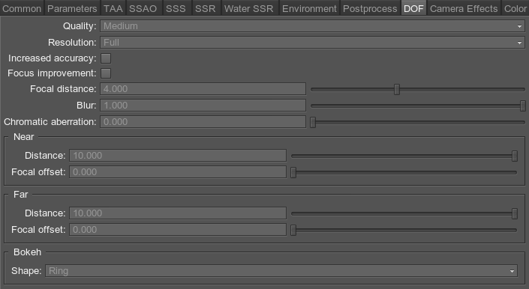529x289 pixels.
Task: Click the Near Distance slider handle
Action: (515, 156)
